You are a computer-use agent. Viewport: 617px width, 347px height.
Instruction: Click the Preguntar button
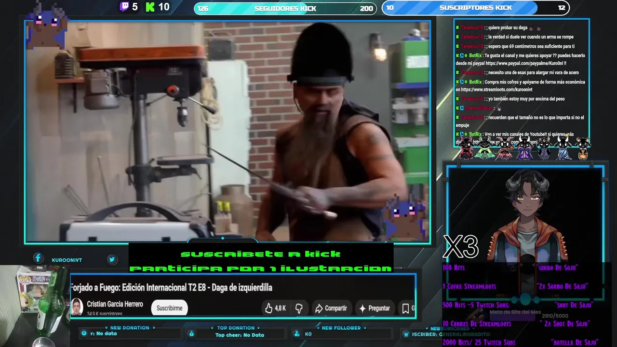coord(375,308)
